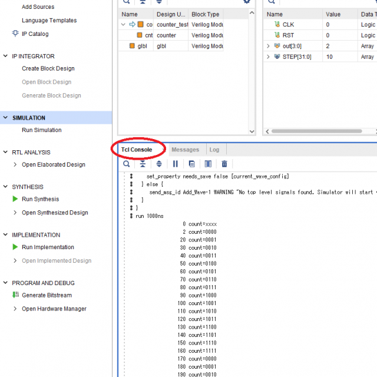Switch to the Messages tab
Screen dimensions: 377x377
pos(185,150)
